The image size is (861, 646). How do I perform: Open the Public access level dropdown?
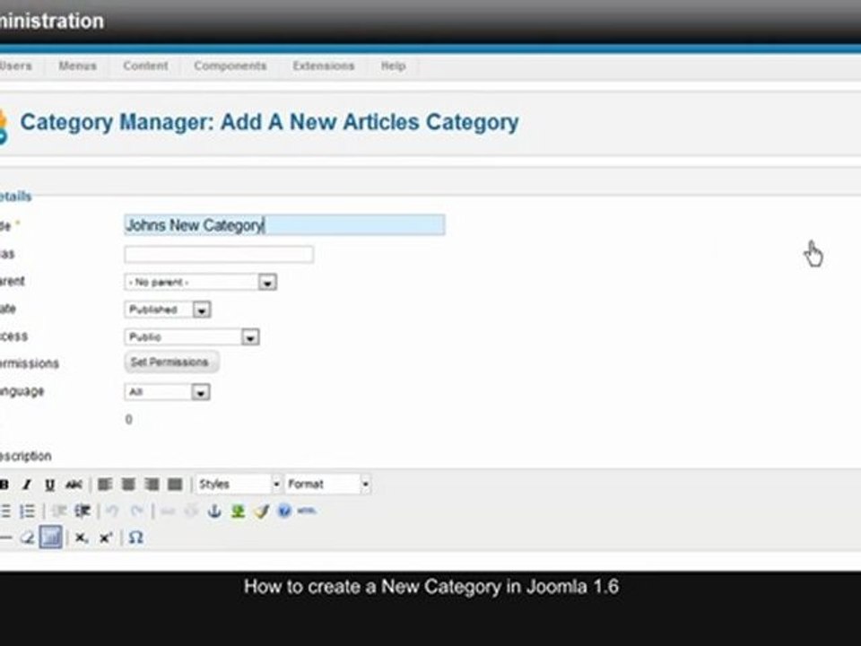[x=192, y=336]
